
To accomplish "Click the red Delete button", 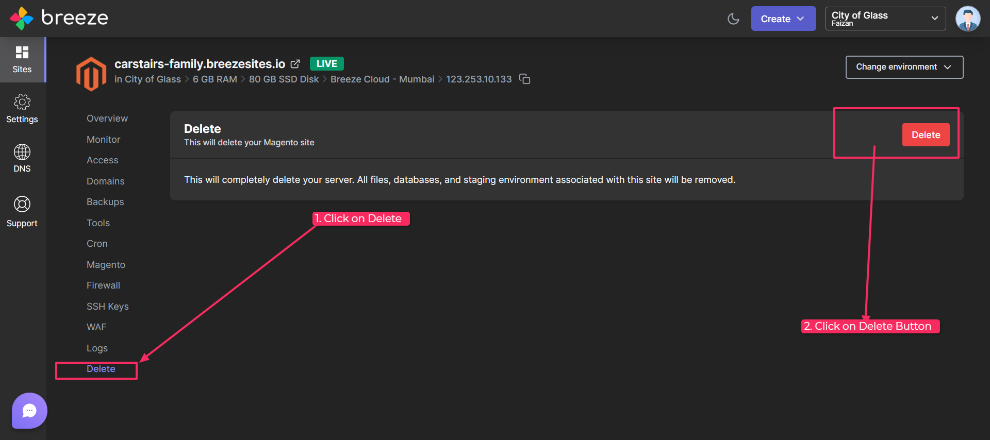I will tap(926, 135).
